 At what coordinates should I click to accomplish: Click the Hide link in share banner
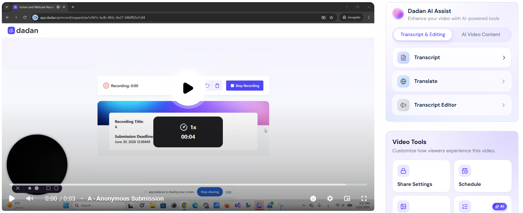(x=228, y=192)
